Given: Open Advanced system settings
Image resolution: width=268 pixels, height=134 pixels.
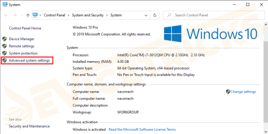Looking at the screenshot, I should pos(29,60).
